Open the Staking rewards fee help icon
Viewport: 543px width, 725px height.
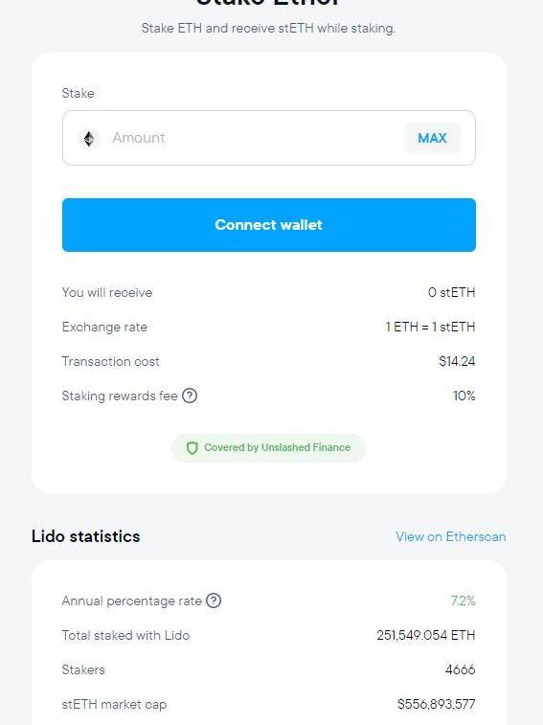pos(190,396)
